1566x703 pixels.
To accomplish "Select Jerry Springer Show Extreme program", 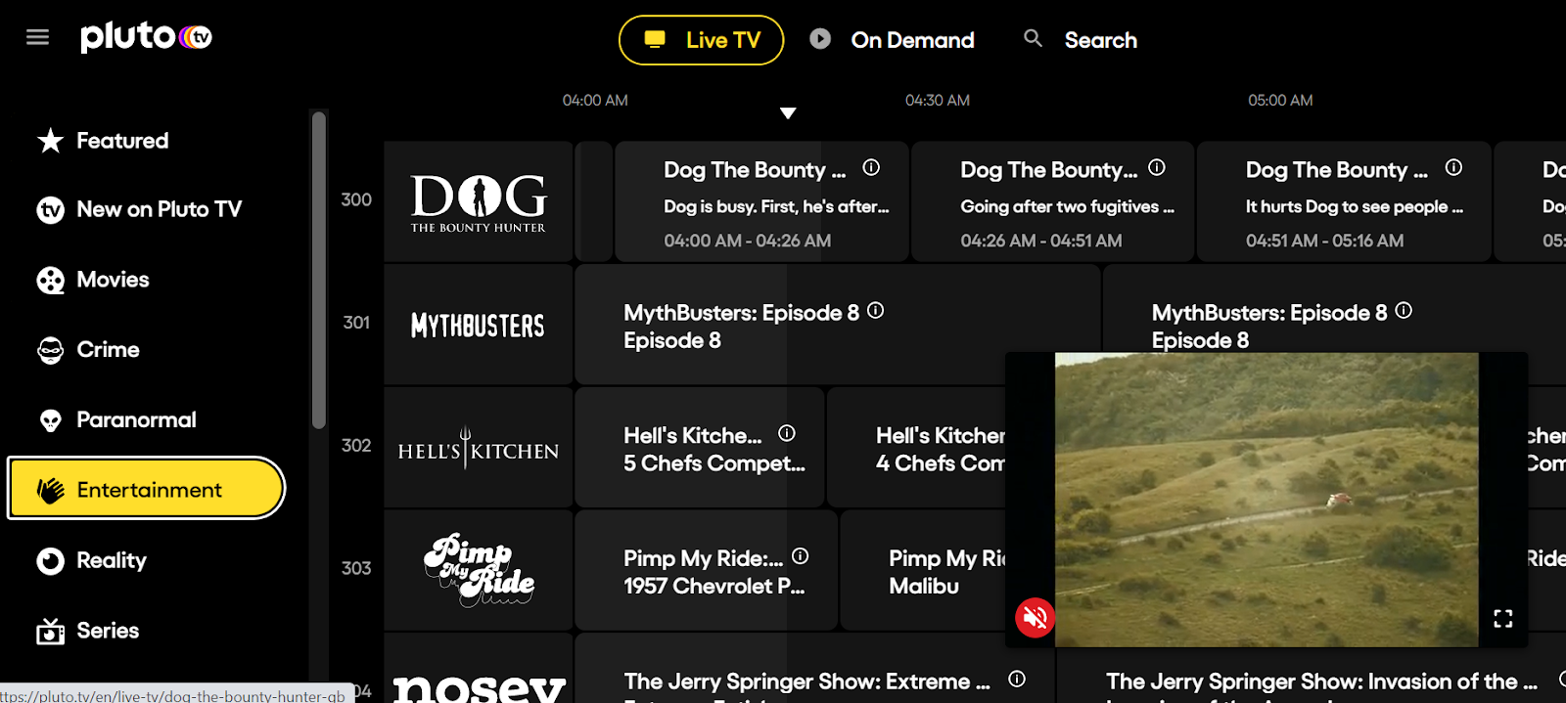I will pos(815,669).
